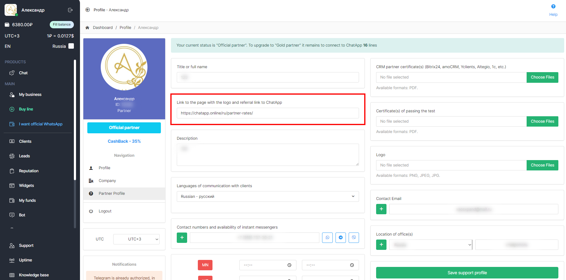Viewport: 566px width, 280px height.
Task: Toggle the WhatsApp messenger icon for contact number
Action: point(327,238)
